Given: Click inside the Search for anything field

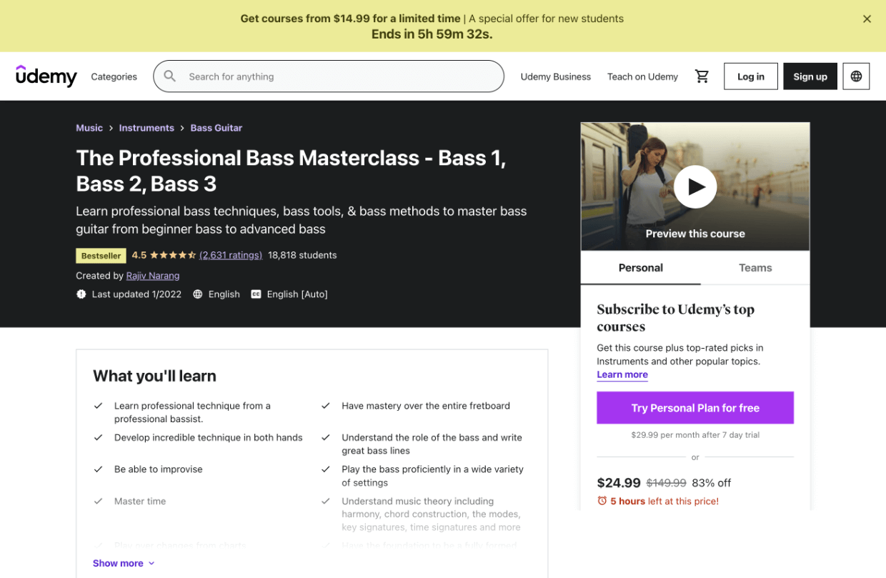Looking at the screenshot, I should [x=329, y=76].
